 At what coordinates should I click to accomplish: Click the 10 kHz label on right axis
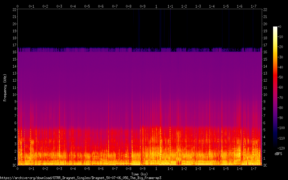click(x=265, y=94)
